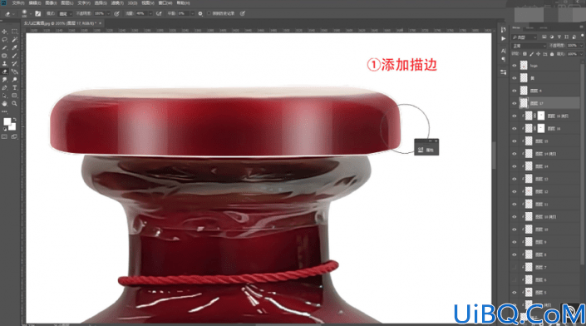Open the 文件 menu
This screenshot has height=326, width=586.
point(18,3)
